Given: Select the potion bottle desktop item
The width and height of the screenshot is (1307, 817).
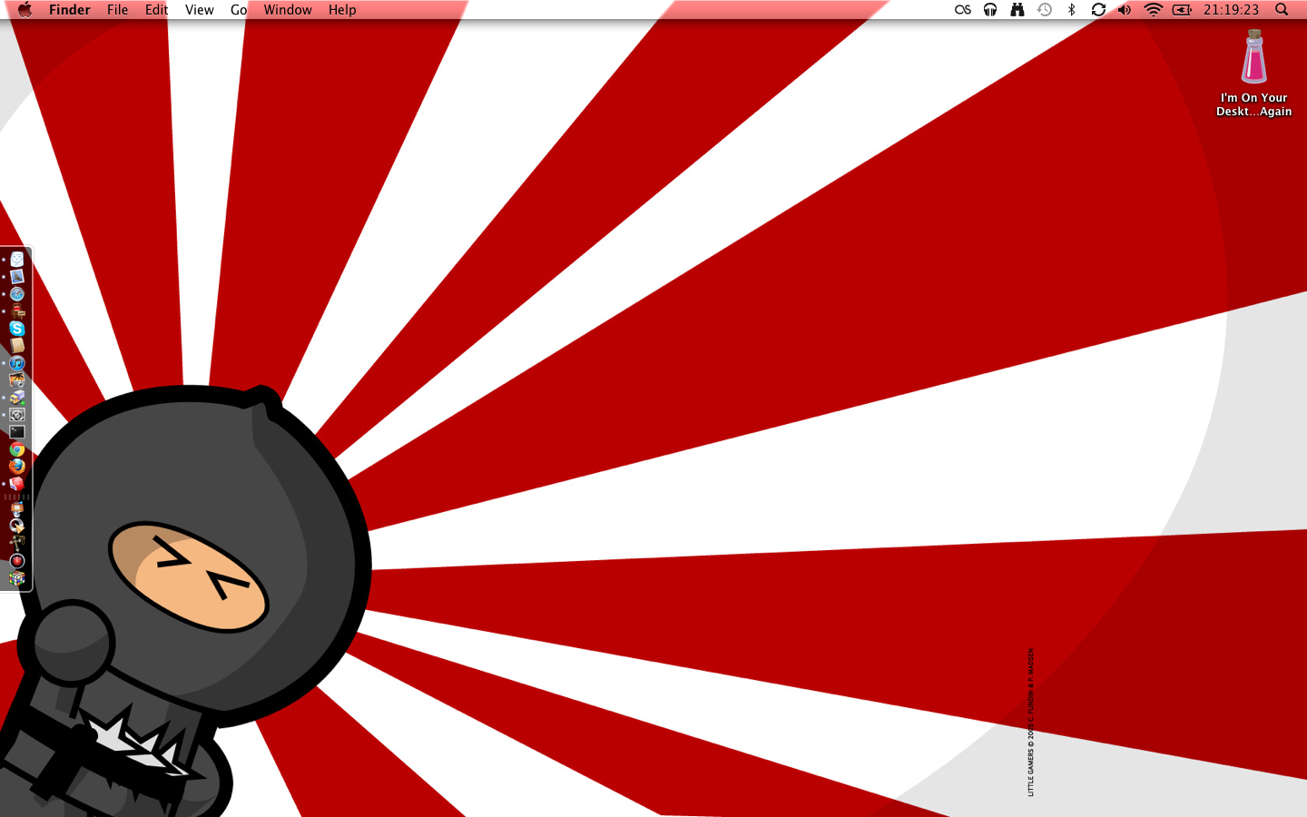Looking at the screenshot, I should coord(1253,57).
